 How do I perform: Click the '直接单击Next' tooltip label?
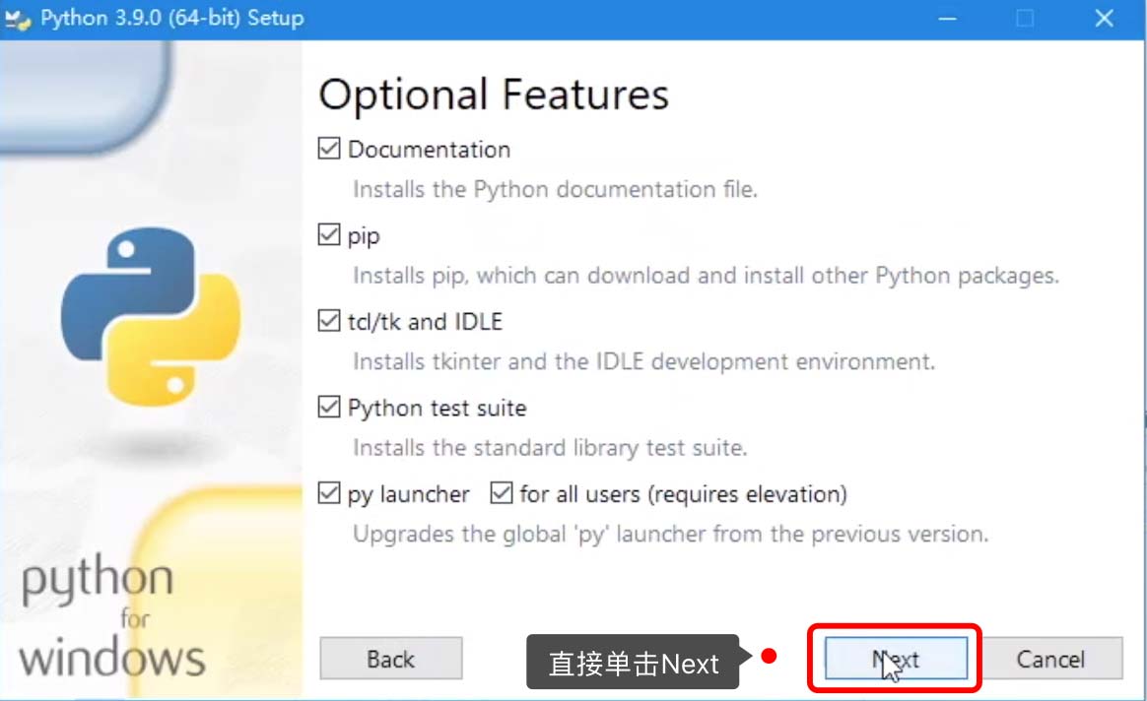tap(634, 664)
